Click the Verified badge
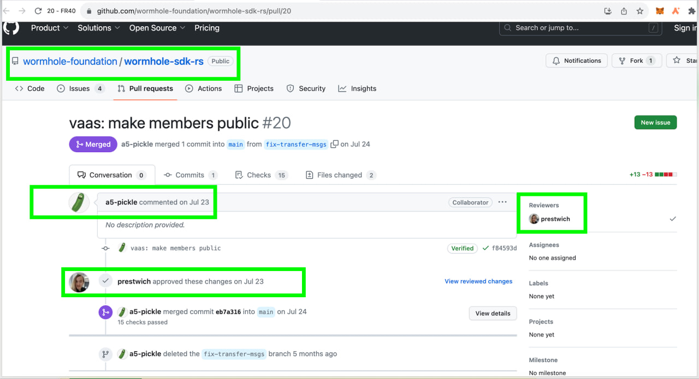 coord(462,248)
